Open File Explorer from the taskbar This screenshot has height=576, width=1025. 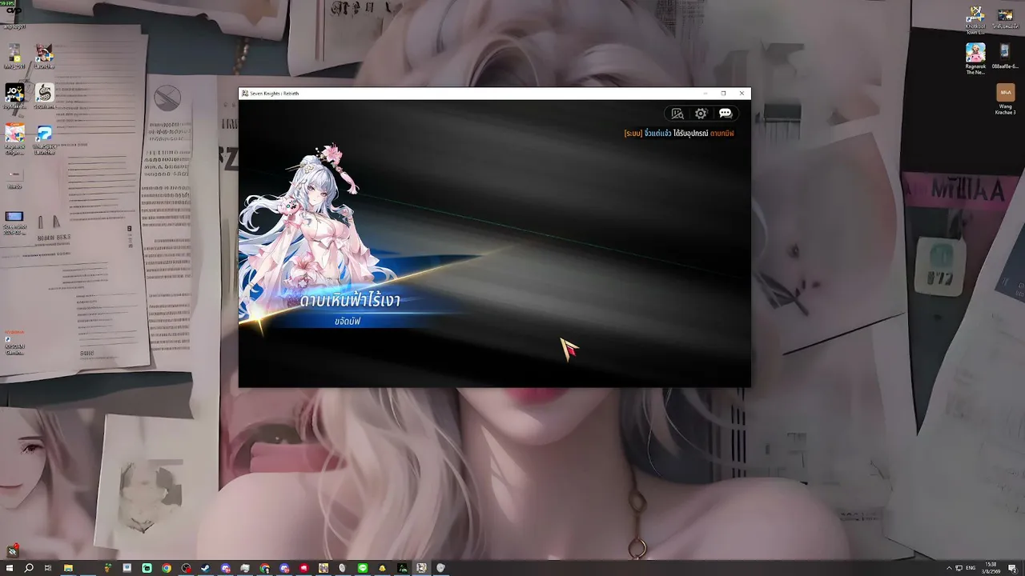[68, 568]
